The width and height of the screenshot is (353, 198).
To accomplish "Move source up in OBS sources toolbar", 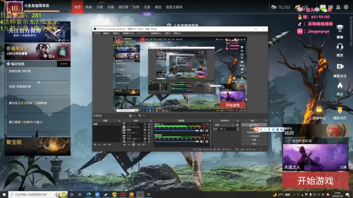I will tap(139, 145).
